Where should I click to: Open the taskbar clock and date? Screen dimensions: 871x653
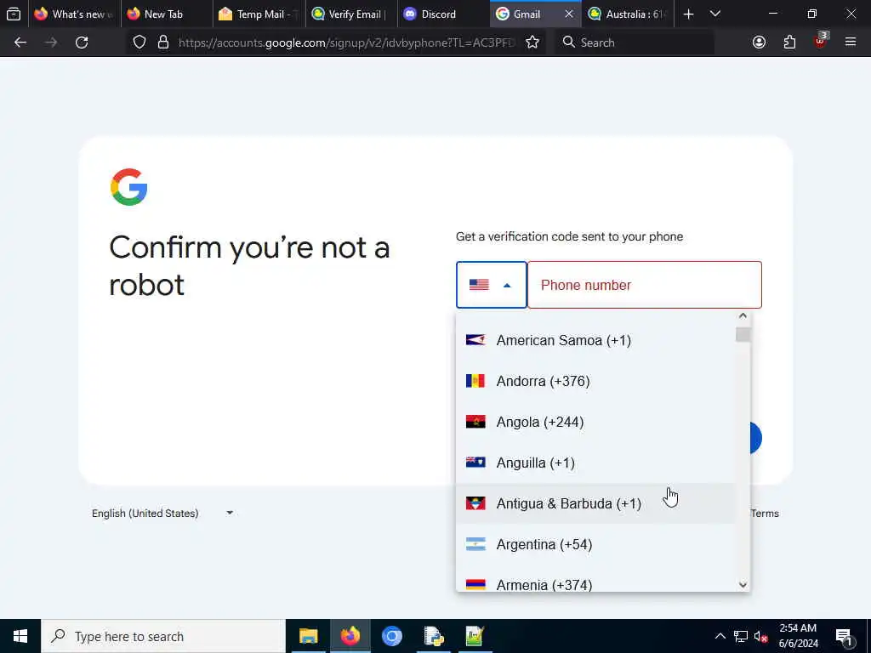click(798, 636)
